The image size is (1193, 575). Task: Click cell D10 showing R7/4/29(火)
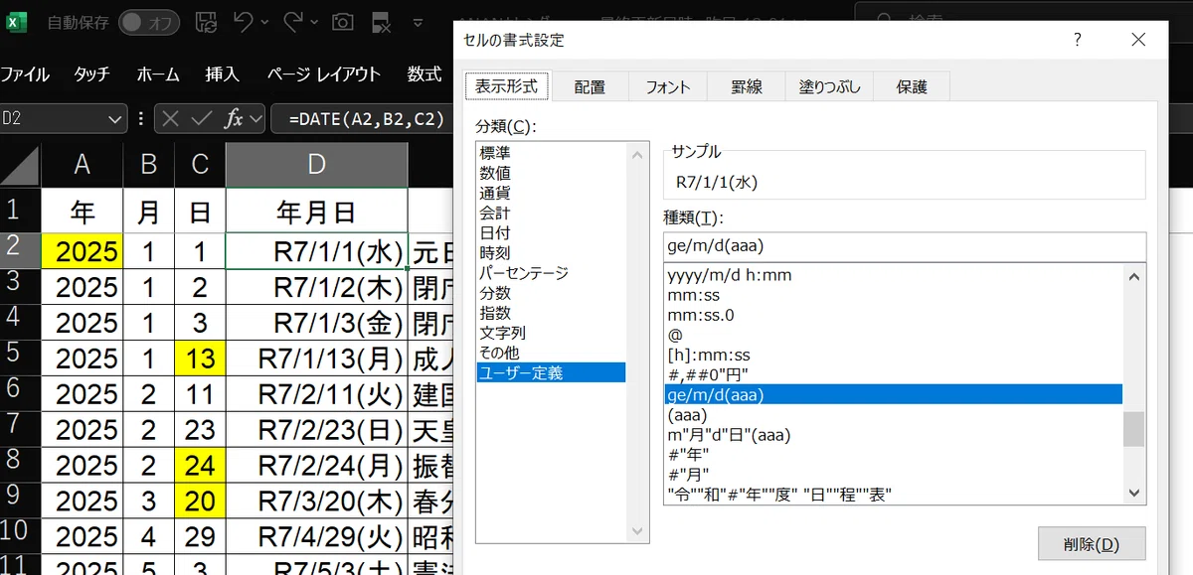click(316, 537)
